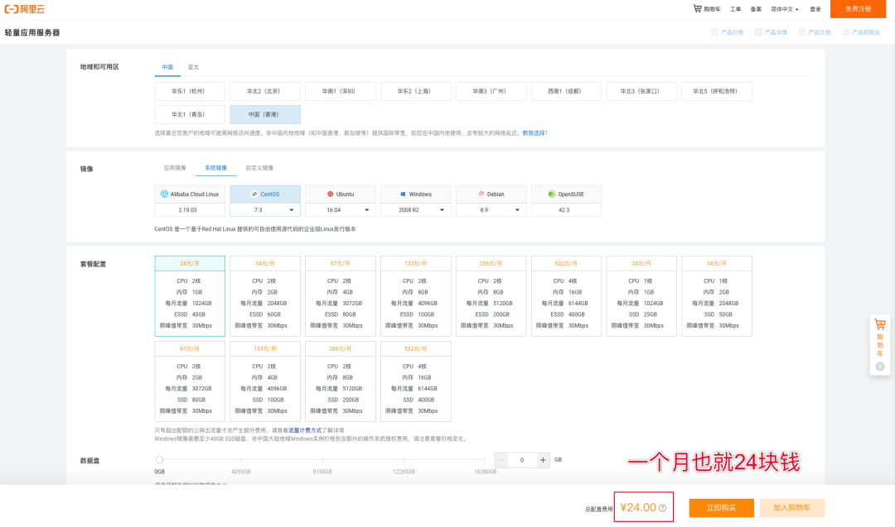Open the 产品详情 page
Viewport: 895px width, 527px height.
[x=772, y=32]
